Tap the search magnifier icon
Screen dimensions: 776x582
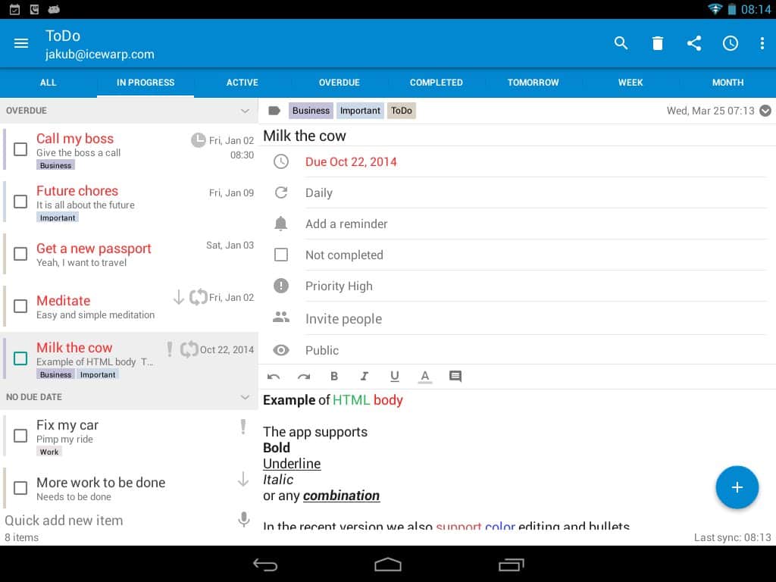tap(621, 43)
